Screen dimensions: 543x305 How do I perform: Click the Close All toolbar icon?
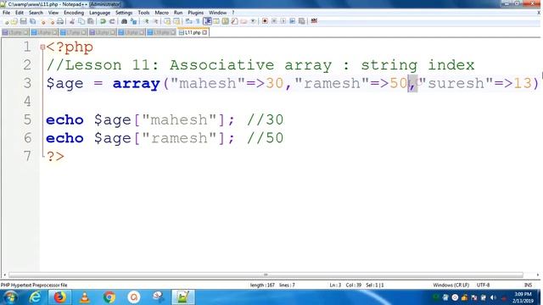pyautogui.click(x=52, y=21)
